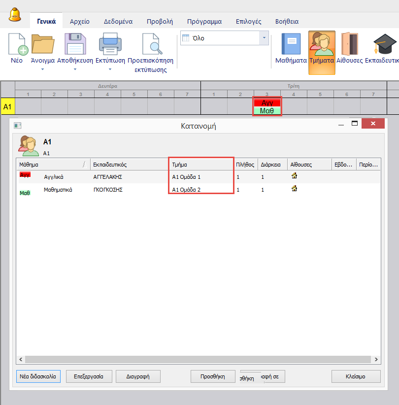Image resolution: width=399 pixels, height=405 pixels.
Task: Open the Πρόγραμμα ribbon tab
Action: point(204,22)
